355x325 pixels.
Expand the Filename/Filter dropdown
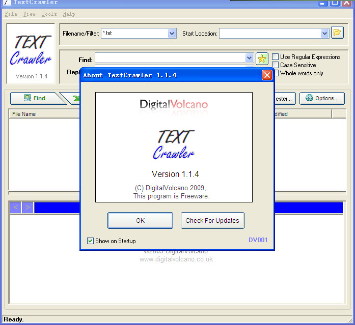click(172, 34)
